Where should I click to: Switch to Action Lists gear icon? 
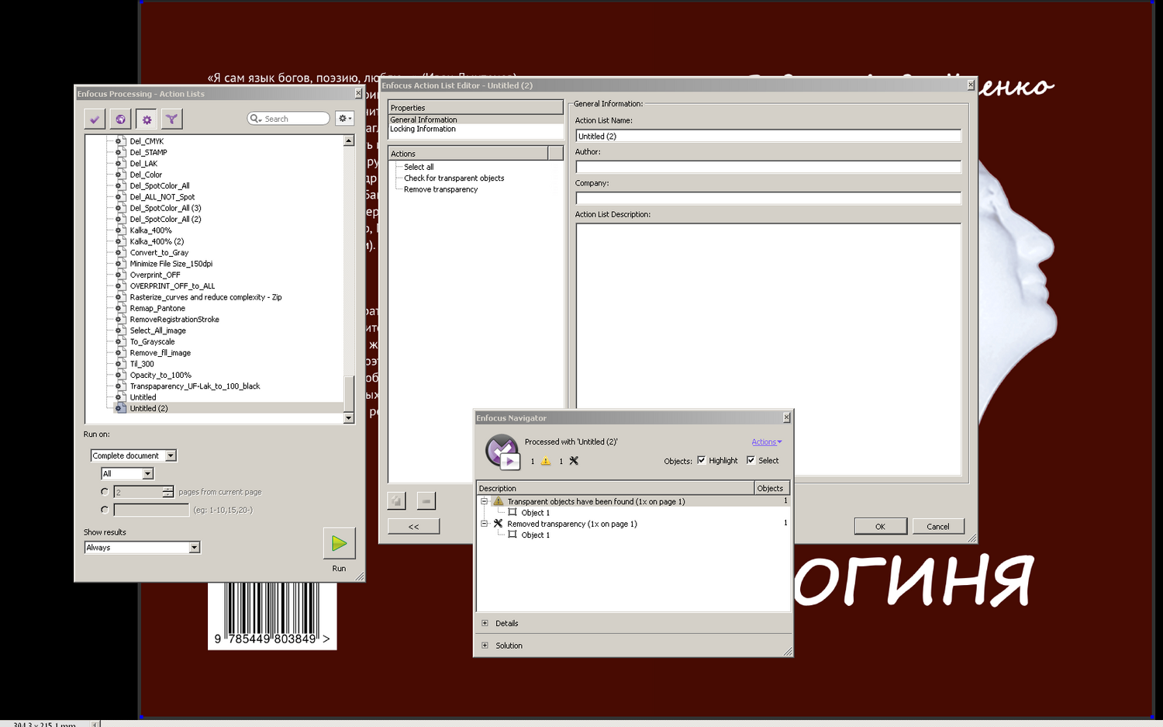click(x=147, y=119)
